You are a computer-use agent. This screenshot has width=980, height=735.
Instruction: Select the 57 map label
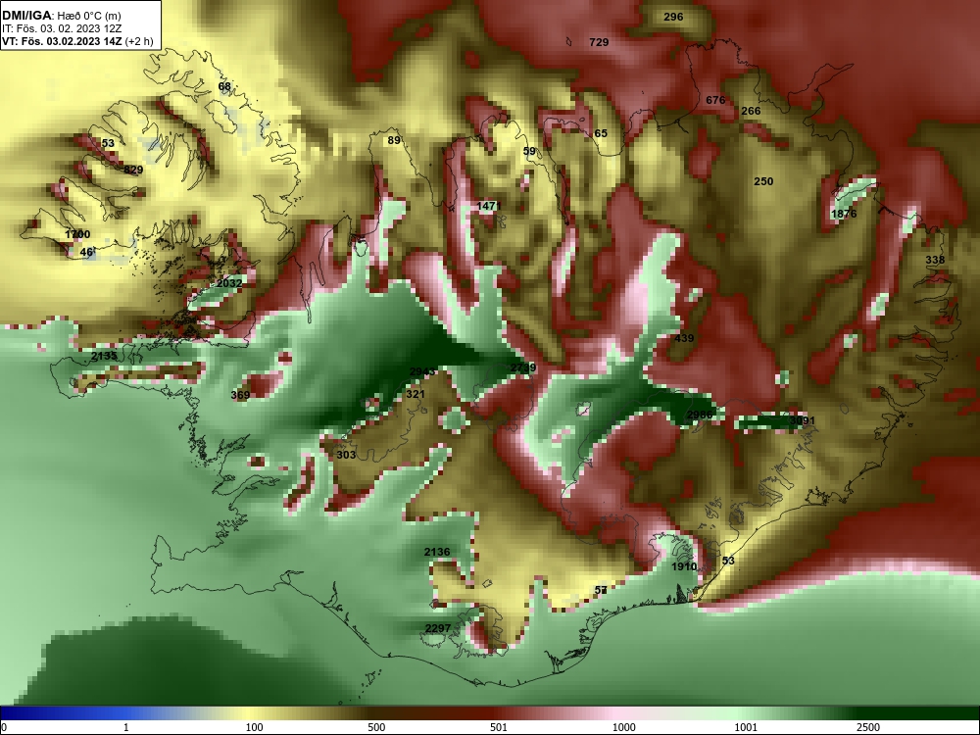pyautogui.click(x=601, y=590)
